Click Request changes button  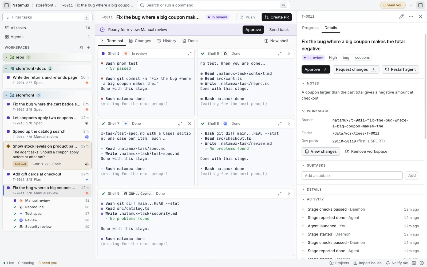pyautogui.click(x=356, y=69)
